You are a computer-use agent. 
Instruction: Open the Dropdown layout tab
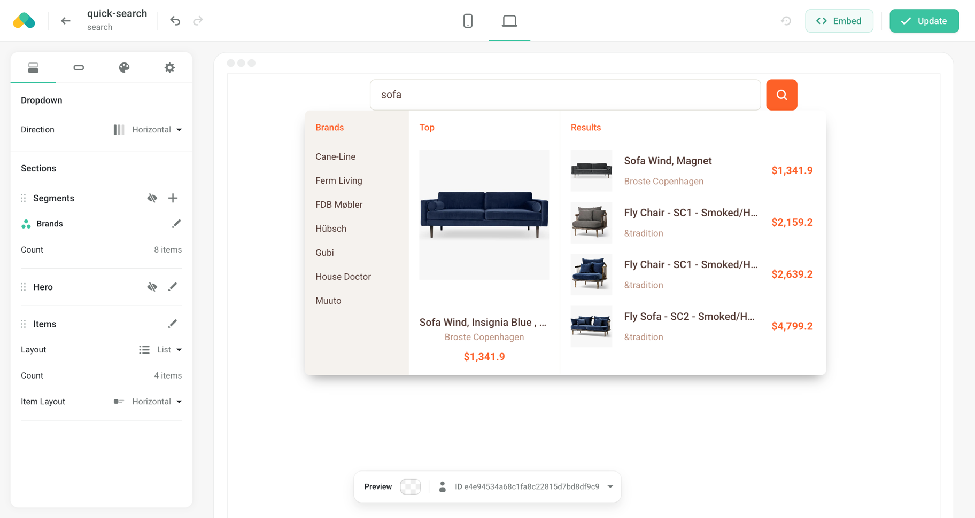[33, 67]
